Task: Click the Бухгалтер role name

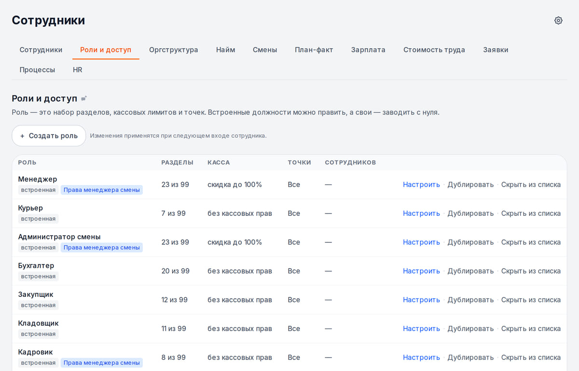Action: coord(36,265)
